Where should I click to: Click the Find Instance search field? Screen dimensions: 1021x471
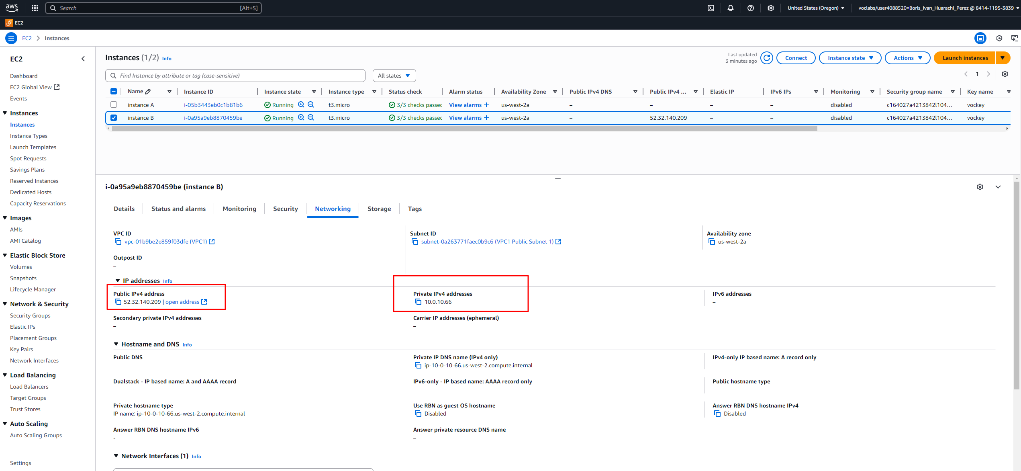[x=235, y=76]
